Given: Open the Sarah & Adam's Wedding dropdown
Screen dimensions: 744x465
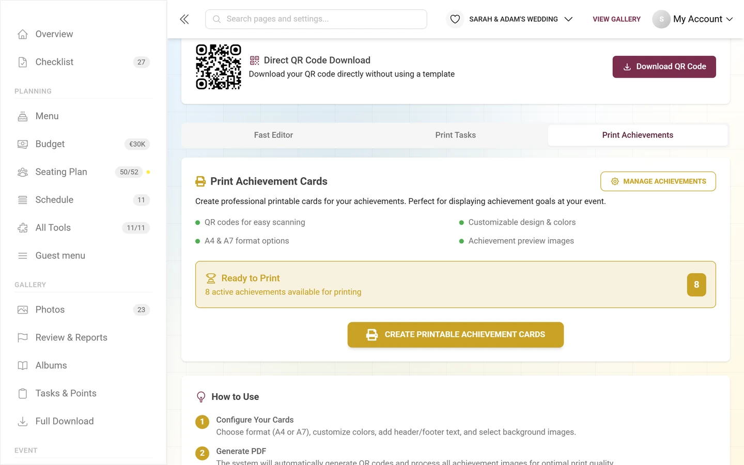Looking at the screenshot, I should coord(521,19).
